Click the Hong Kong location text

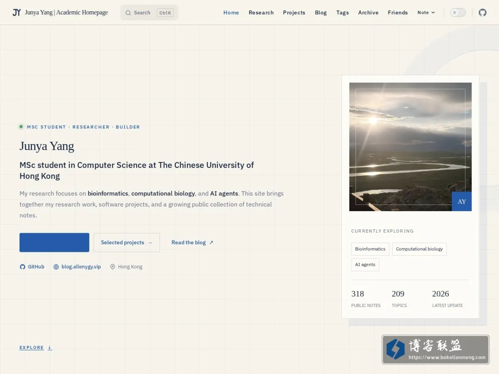coord(130,267)
